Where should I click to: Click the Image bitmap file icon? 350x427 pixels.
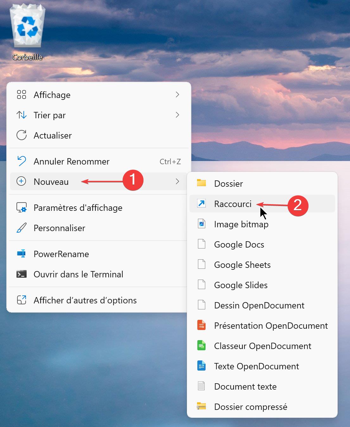(x=201, y=223)
